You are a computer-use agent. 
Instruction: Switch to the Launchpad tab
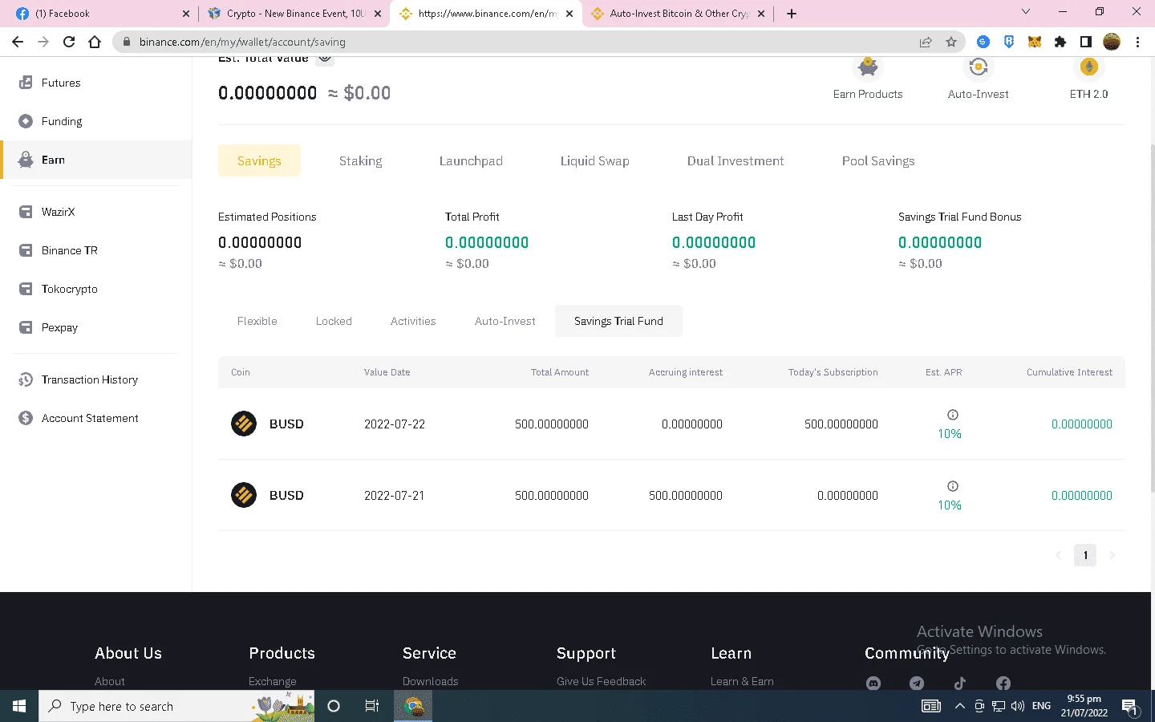(x=471, y=160)
